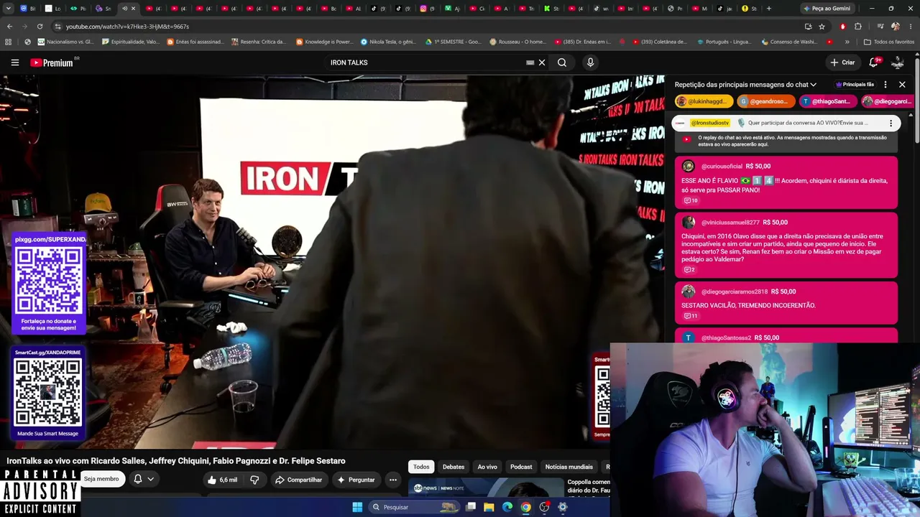Viewport: 920px width, 517px height.
Task: Open Principais fãs leaderboard
Action: [855, 85]
